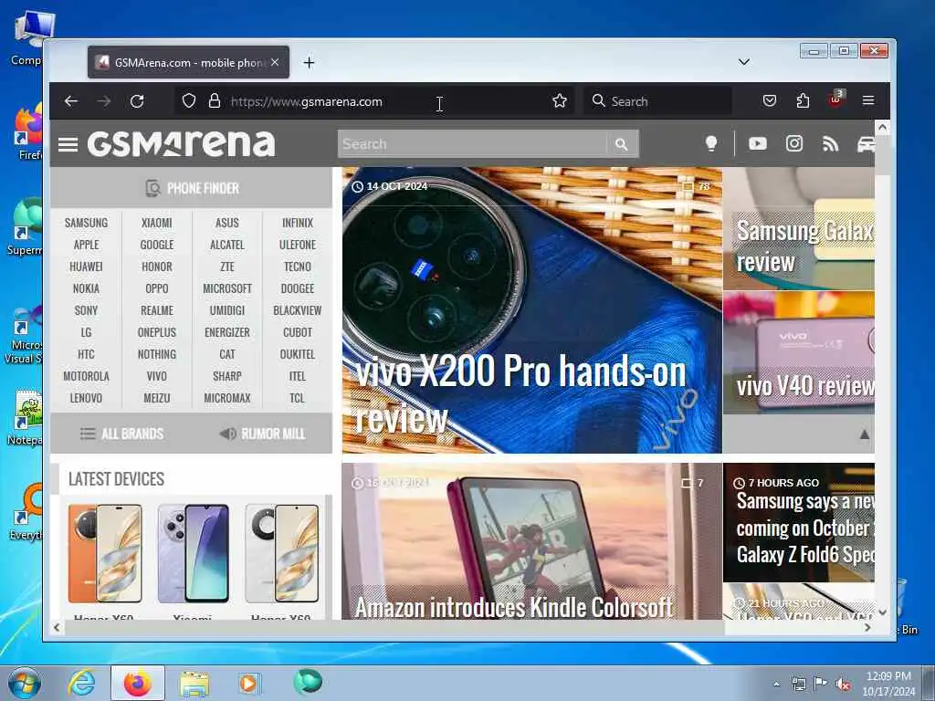Open a new tab with plus button

tap(309, 63)
